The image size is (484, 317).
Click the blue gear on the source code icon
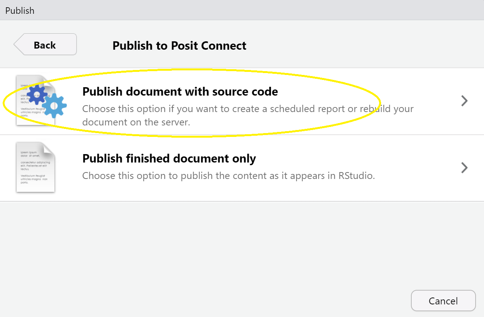coord(37,94)
